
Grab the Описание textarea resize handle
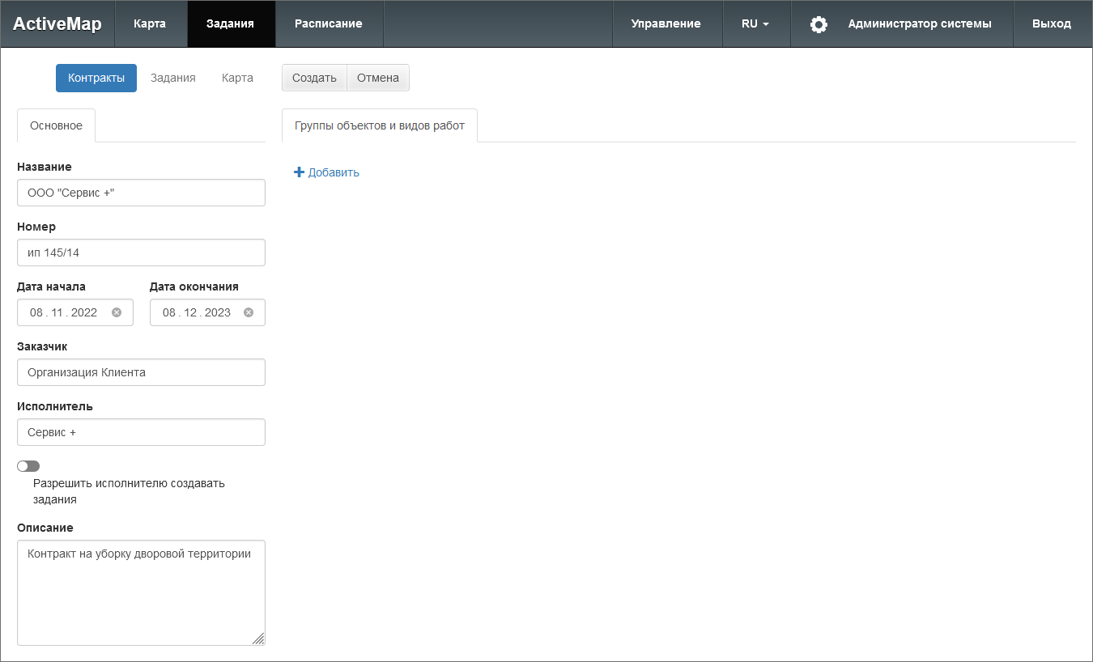pyautogui.click(x=258, y=639)
